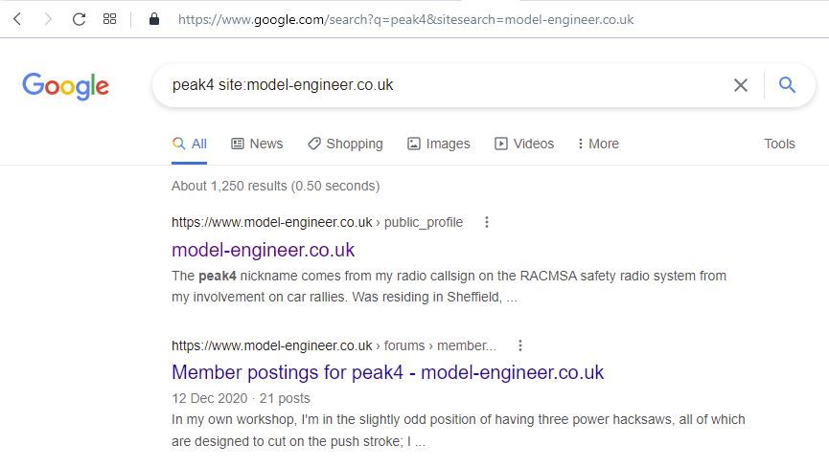This screenshot has height=467, width=829.
Task: Clear search query with X icon
Action: (x=741, y=85)
